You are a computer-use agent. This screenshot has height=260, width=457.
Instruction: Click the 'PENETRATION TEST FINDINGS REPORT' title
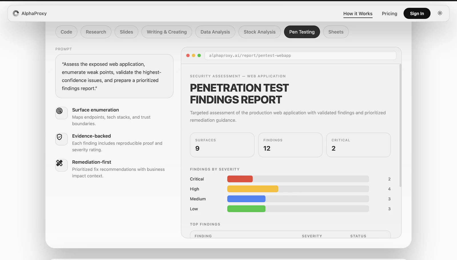pos(239,94)
